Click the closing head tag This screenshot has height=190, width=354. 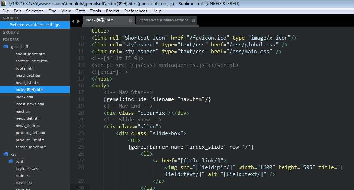tap(102, 79)
